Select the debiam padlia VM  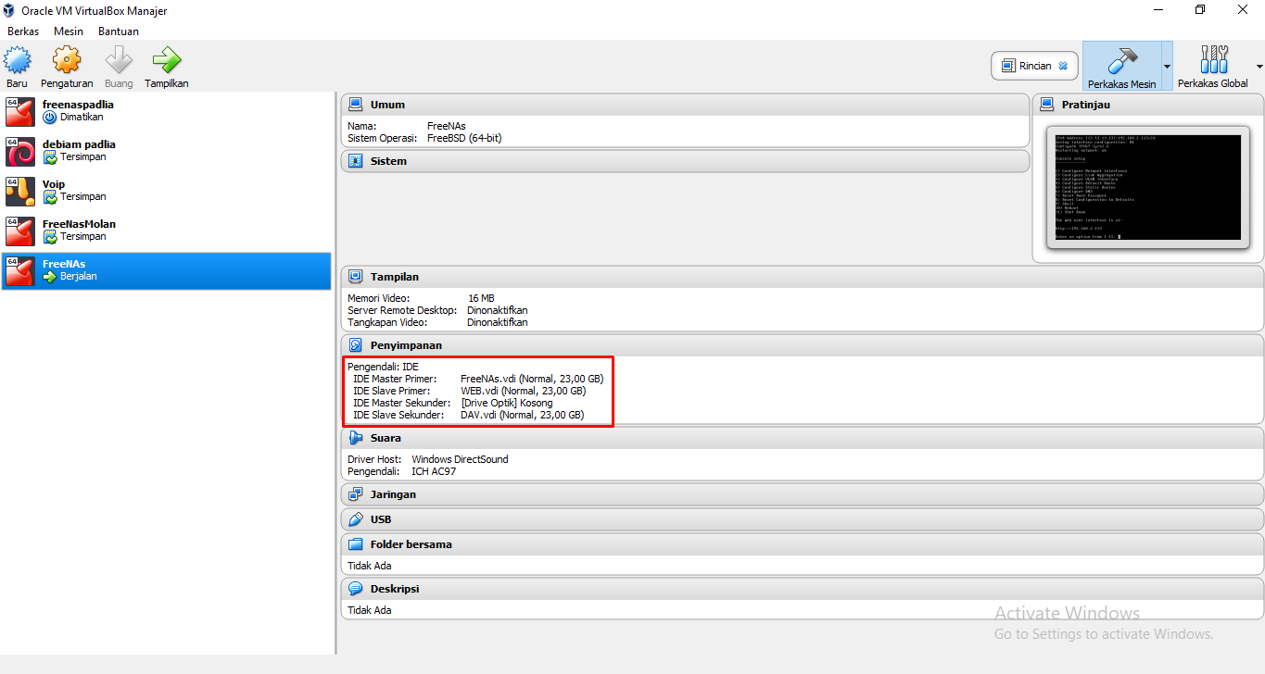tap(166, 151)
